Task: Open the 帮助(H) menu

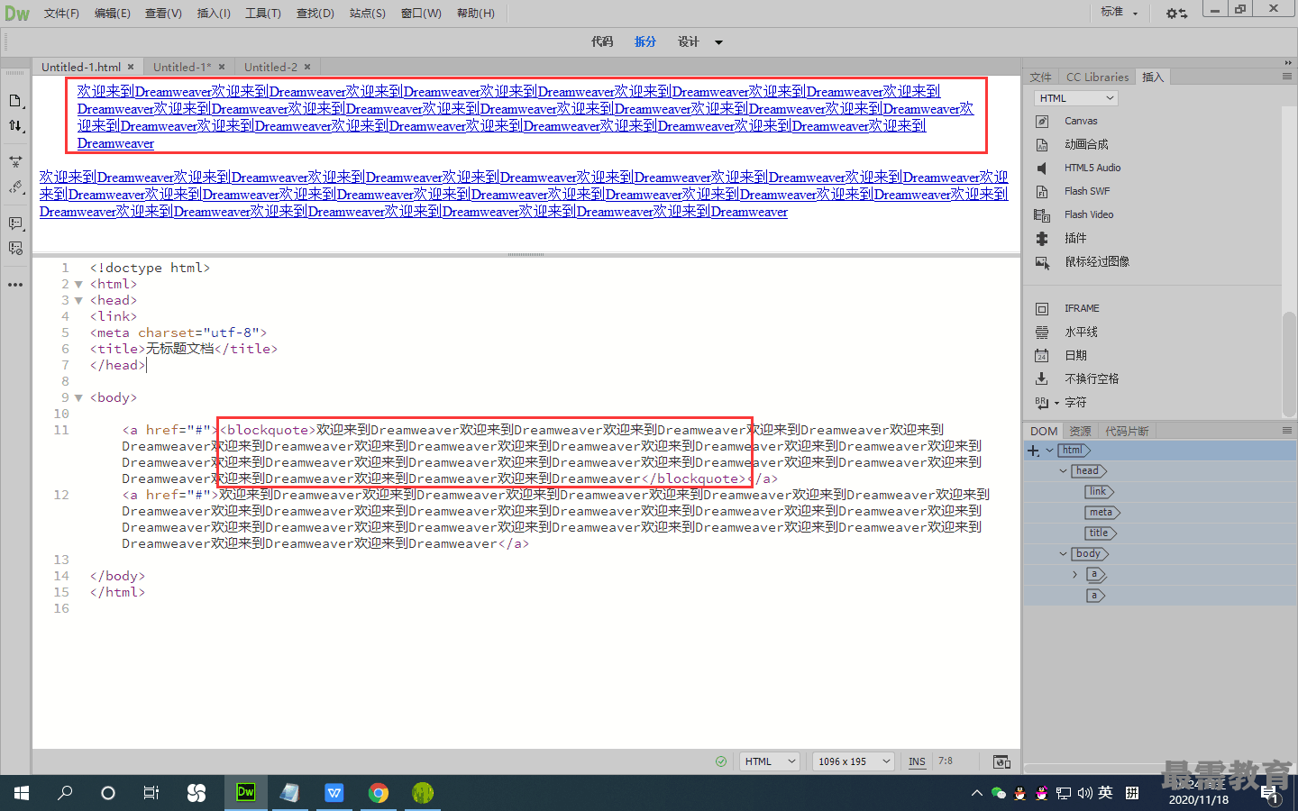Action: [x=475, y=14]
